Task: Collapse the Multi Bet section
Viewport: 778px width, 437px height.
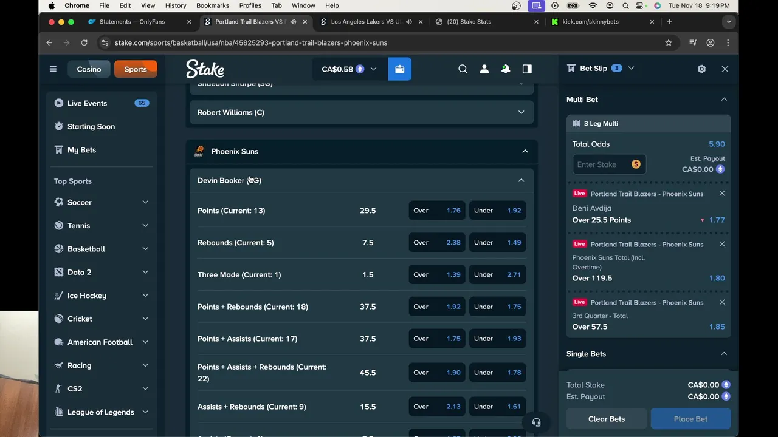Action: click(724, 100)
